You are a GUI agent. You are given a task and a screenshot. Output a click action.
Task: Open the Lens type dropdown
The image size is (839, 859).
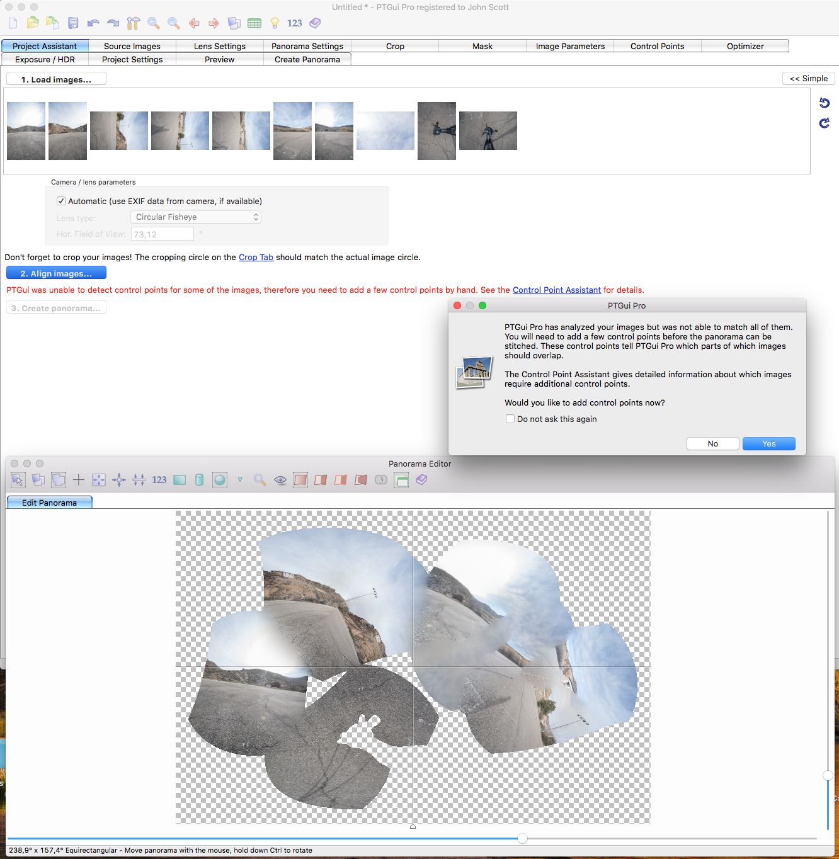pyautogui.click(x=195, y=217)
